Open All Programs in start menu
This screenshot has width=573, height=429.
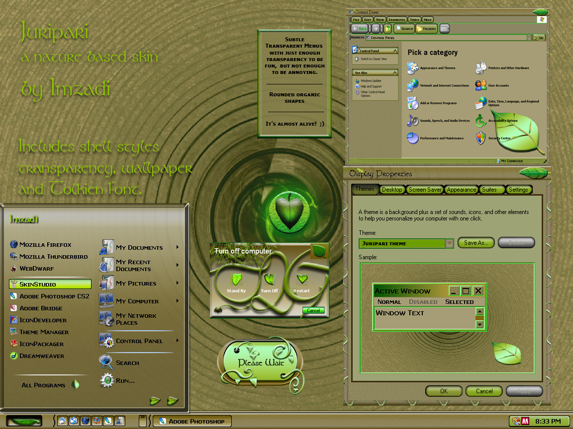pos(50,385)
